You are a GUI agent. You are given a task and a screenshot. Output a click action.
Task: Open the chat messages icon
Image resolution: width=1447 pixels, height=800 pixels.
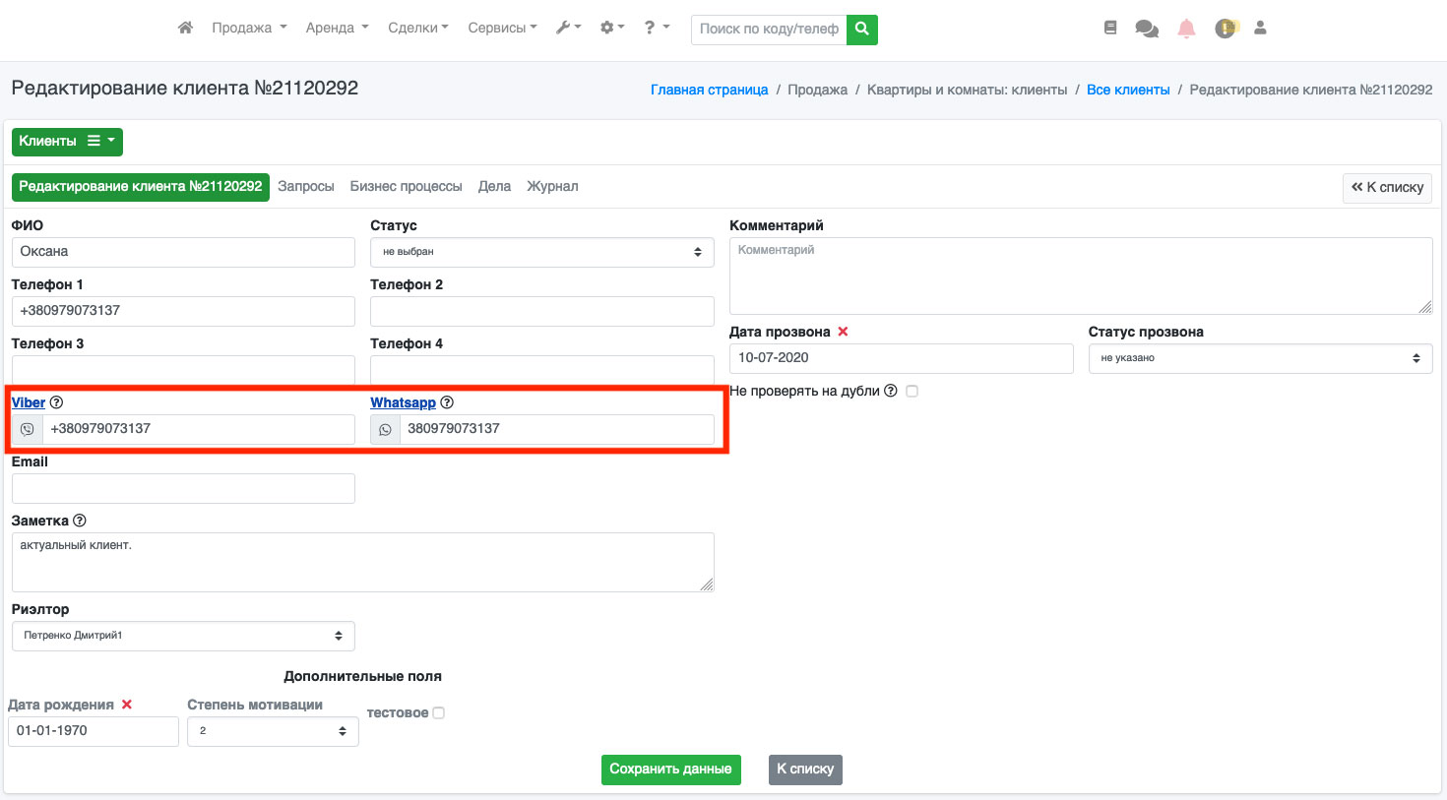[1147, 29]
